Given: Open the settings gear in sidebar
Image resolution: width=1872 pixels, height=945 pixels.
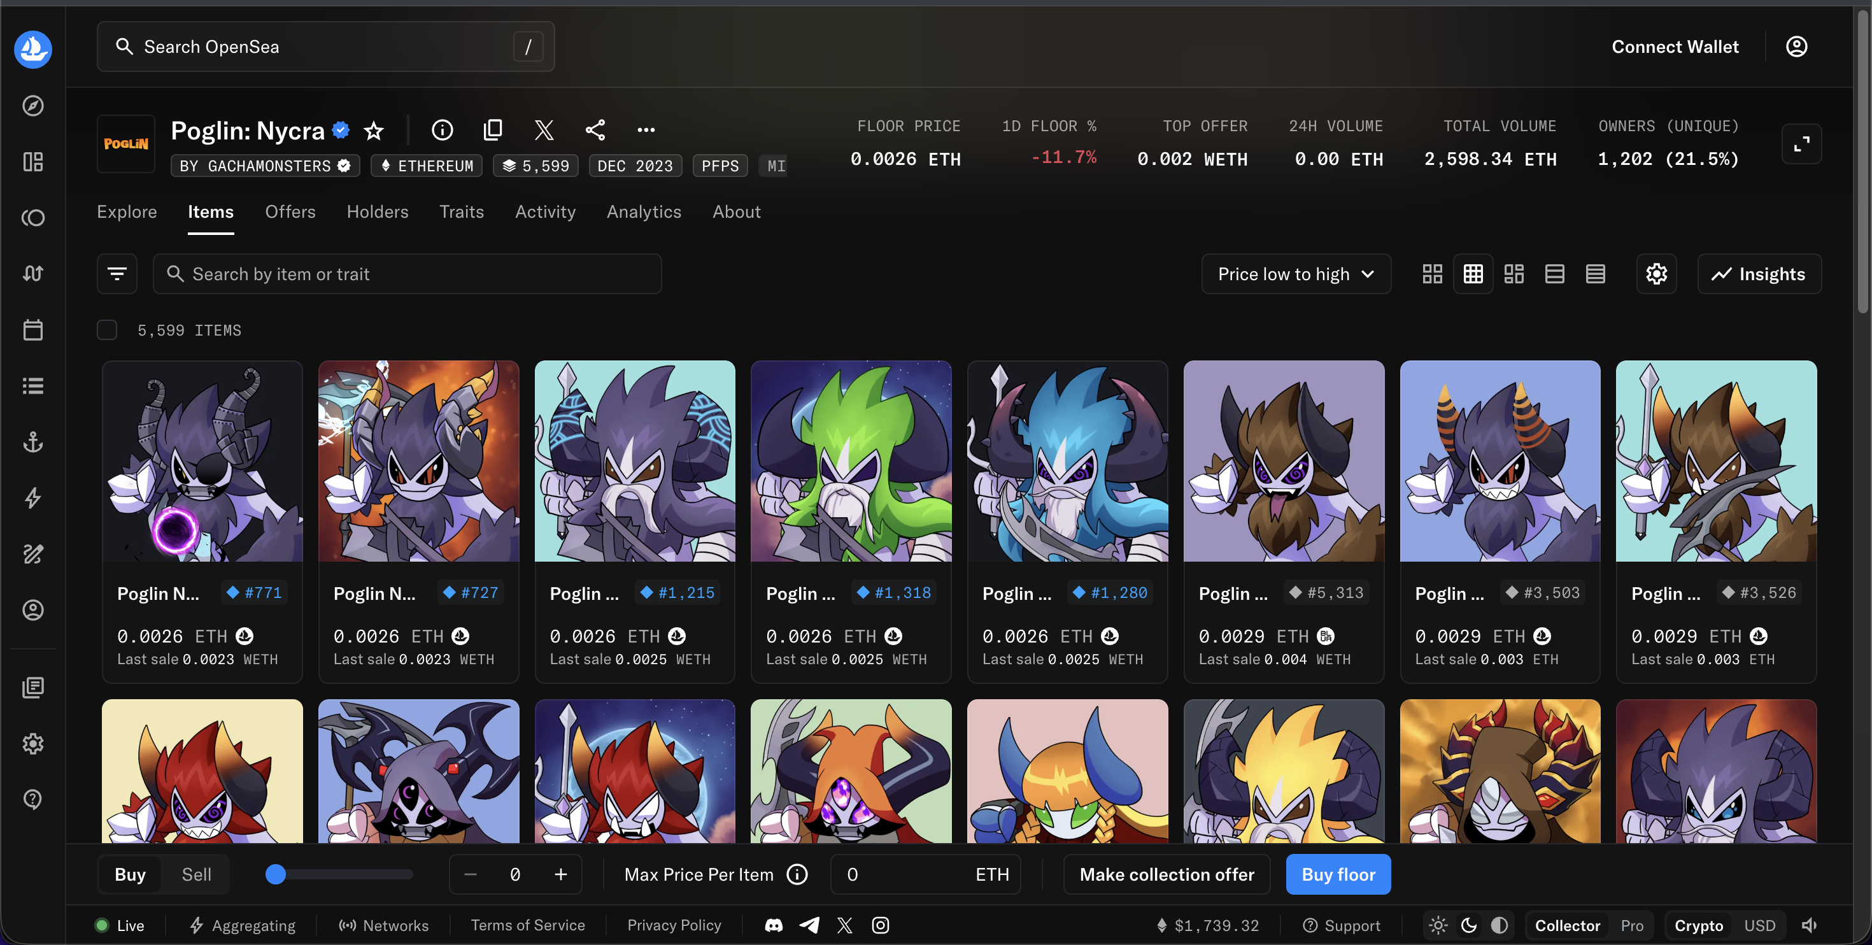Looking at the screenshot, I should coord(32,744).
